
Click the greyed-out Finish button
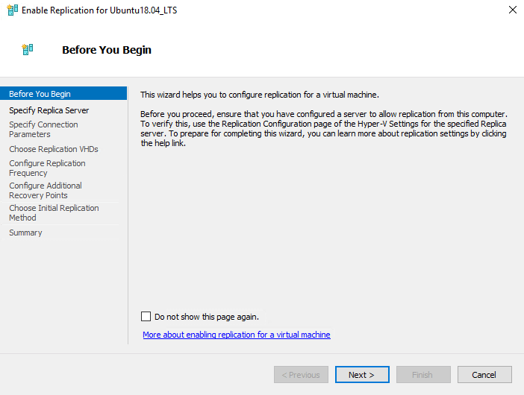[x=423, y=375]
